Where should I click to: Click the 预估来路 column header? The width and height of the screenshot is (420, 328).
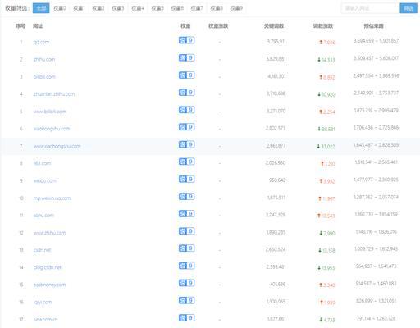[373, 26]
